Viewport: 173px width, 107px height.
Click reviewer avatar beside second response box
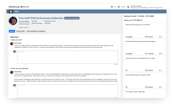pyautogui.click(x=15, y=86)
